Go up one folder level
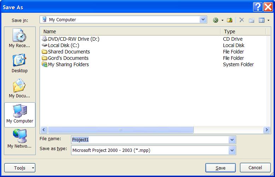Viewport: 275px width, 177px height. [229, 20]
